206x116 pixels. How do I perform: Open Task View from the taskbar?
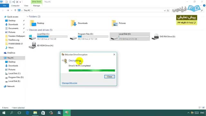pos(19,113)
